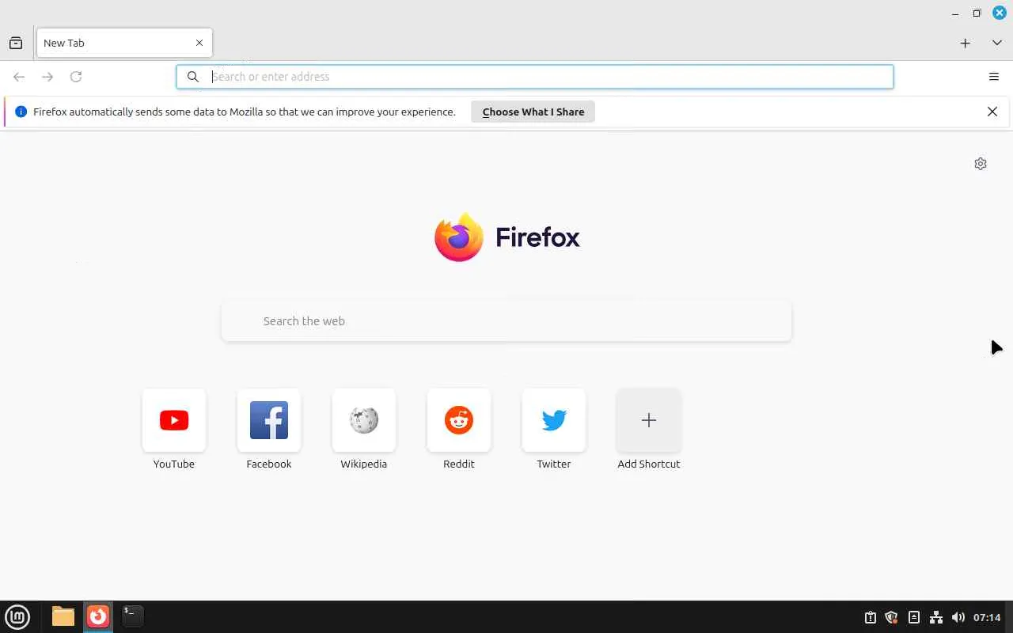Minimize the Firefox window
The image size is (1013, 633).
[x=956, y=13]
